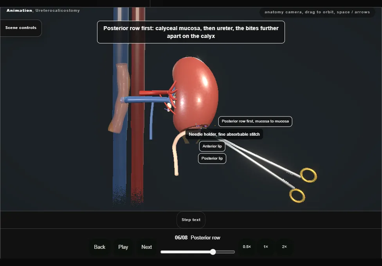
Task: Set playback speed to 0.5×
Action: 247,247
